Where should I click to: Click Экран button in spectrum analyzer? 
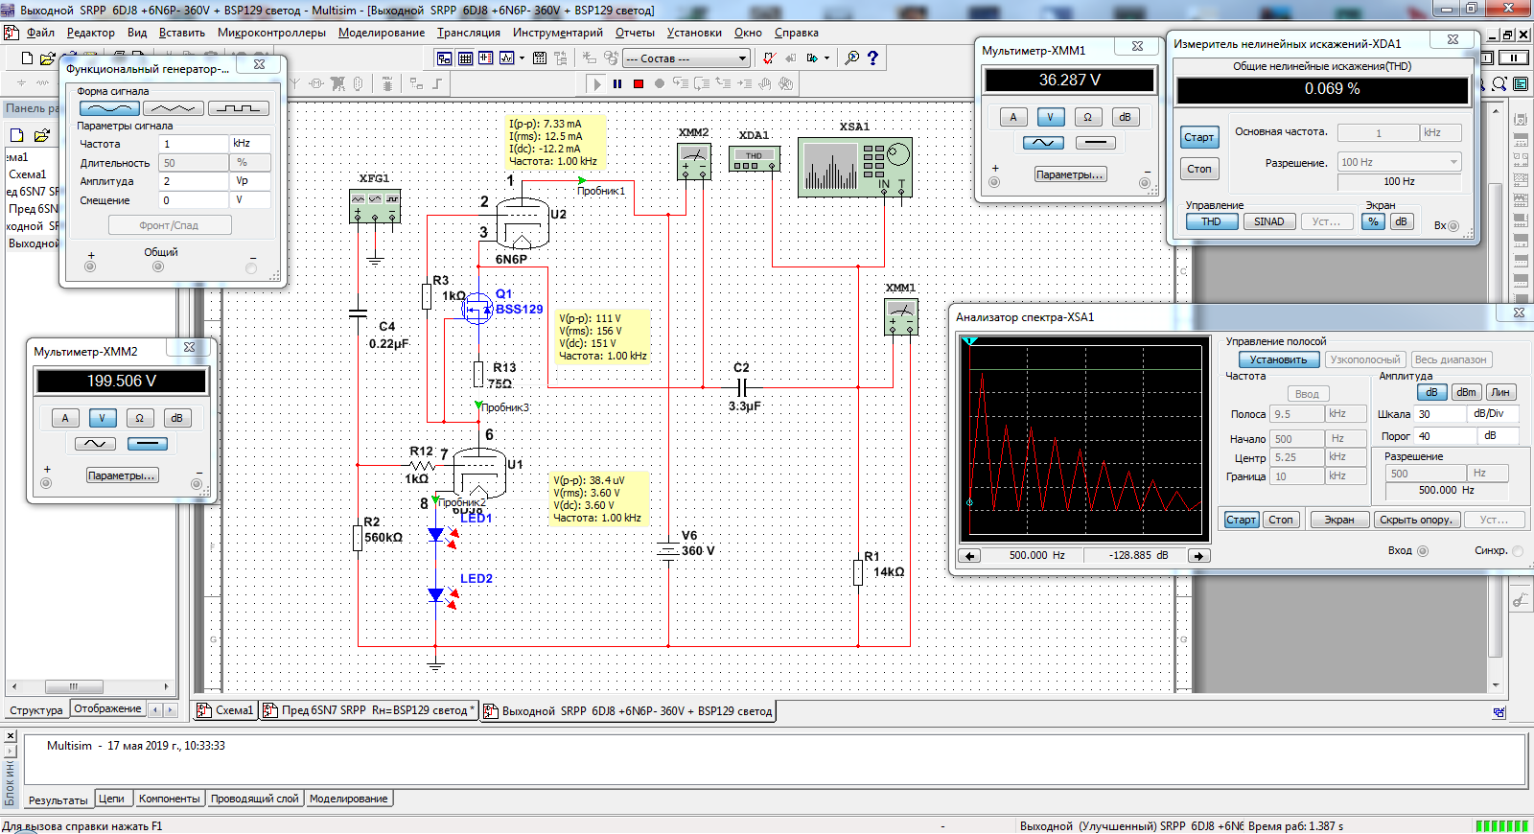(1339, 520)
